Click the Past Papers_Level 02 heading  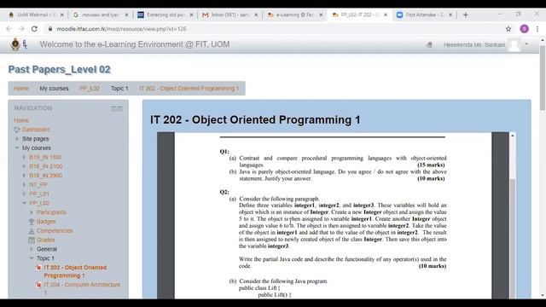[59, 69]
